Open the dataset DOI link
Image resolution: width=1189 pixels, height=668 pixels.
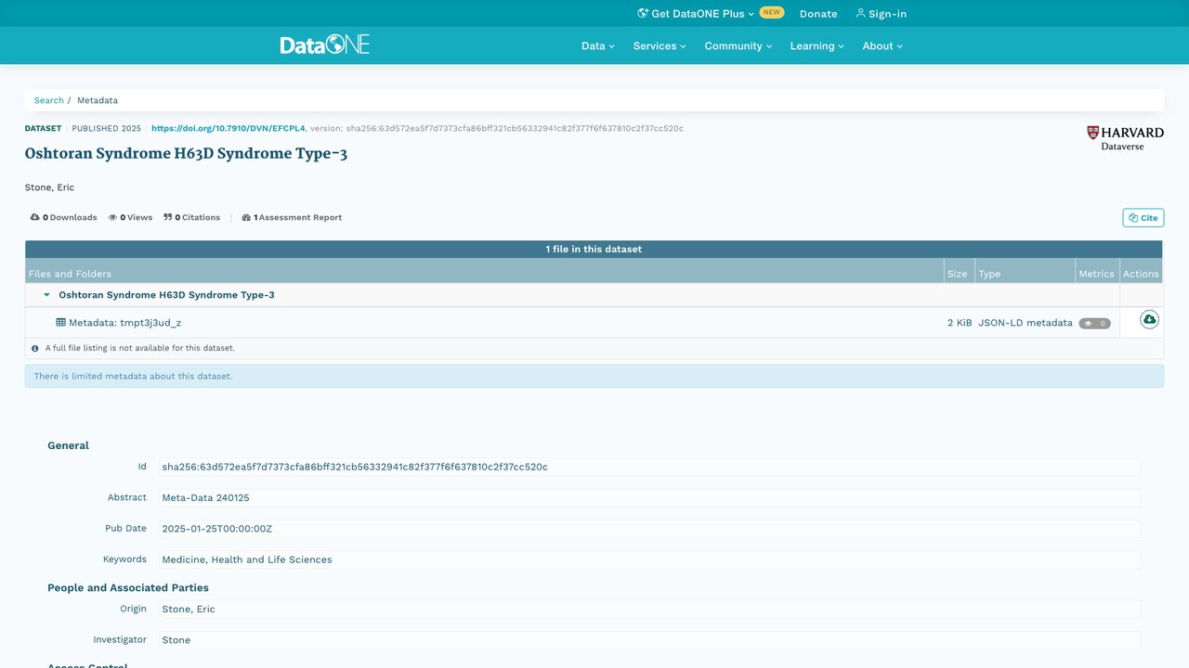coord(229,128)
